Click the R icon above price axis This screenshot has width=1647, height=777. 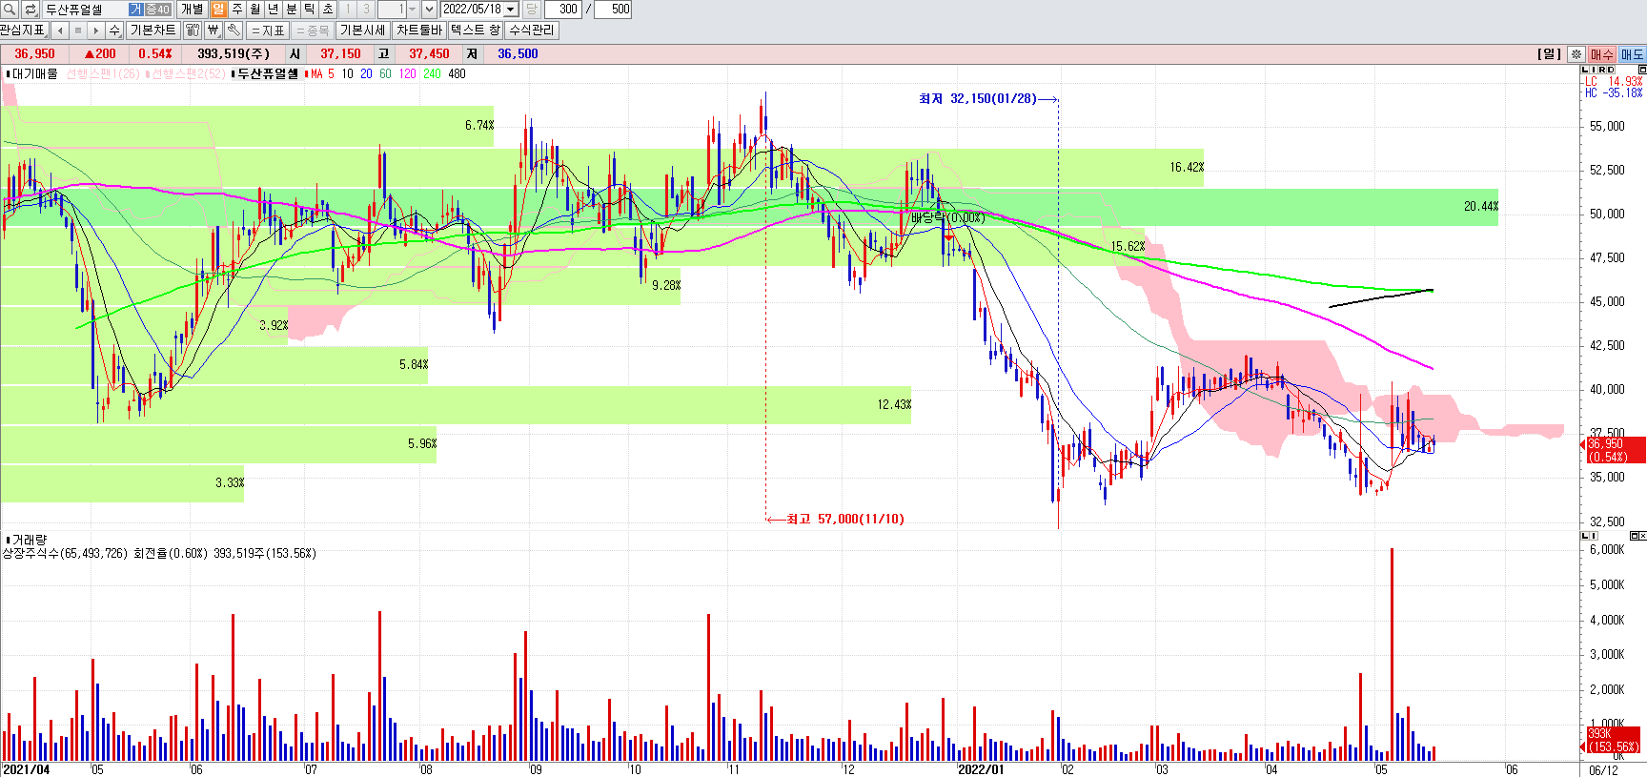click(x=1602, y=70)
